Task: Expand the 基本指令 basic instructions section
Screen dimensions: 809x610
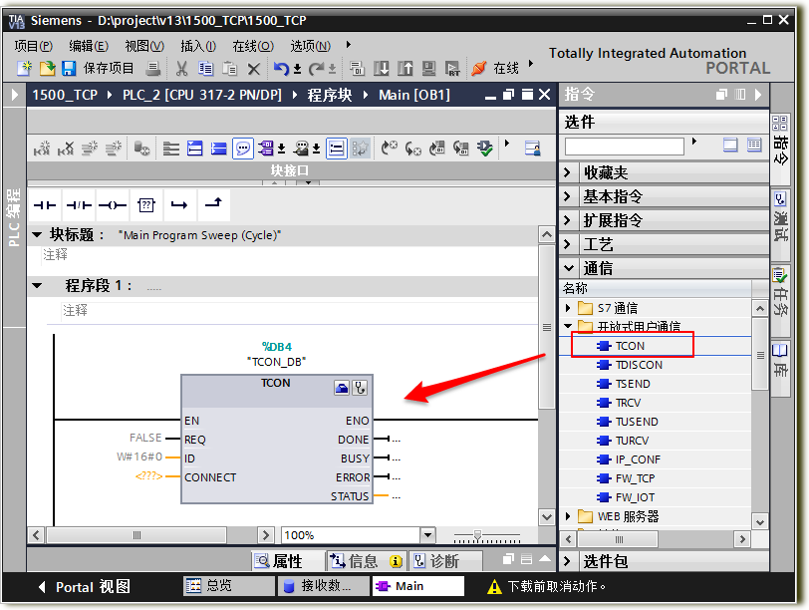Action: 568,196
